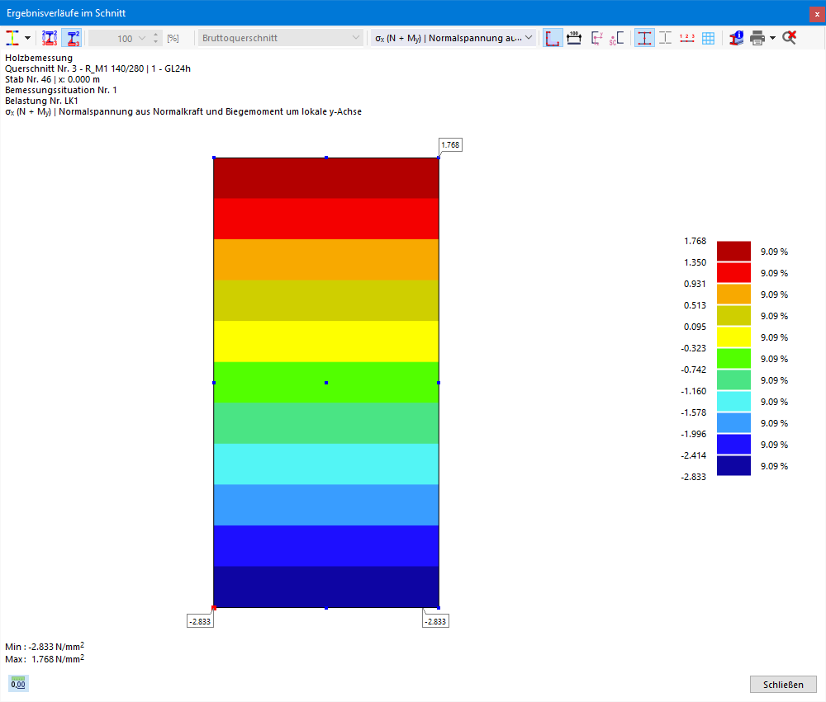
Task: Click the 1.768 label at the section's top corner
Action: pyautogui.click(x=450, y=144)
